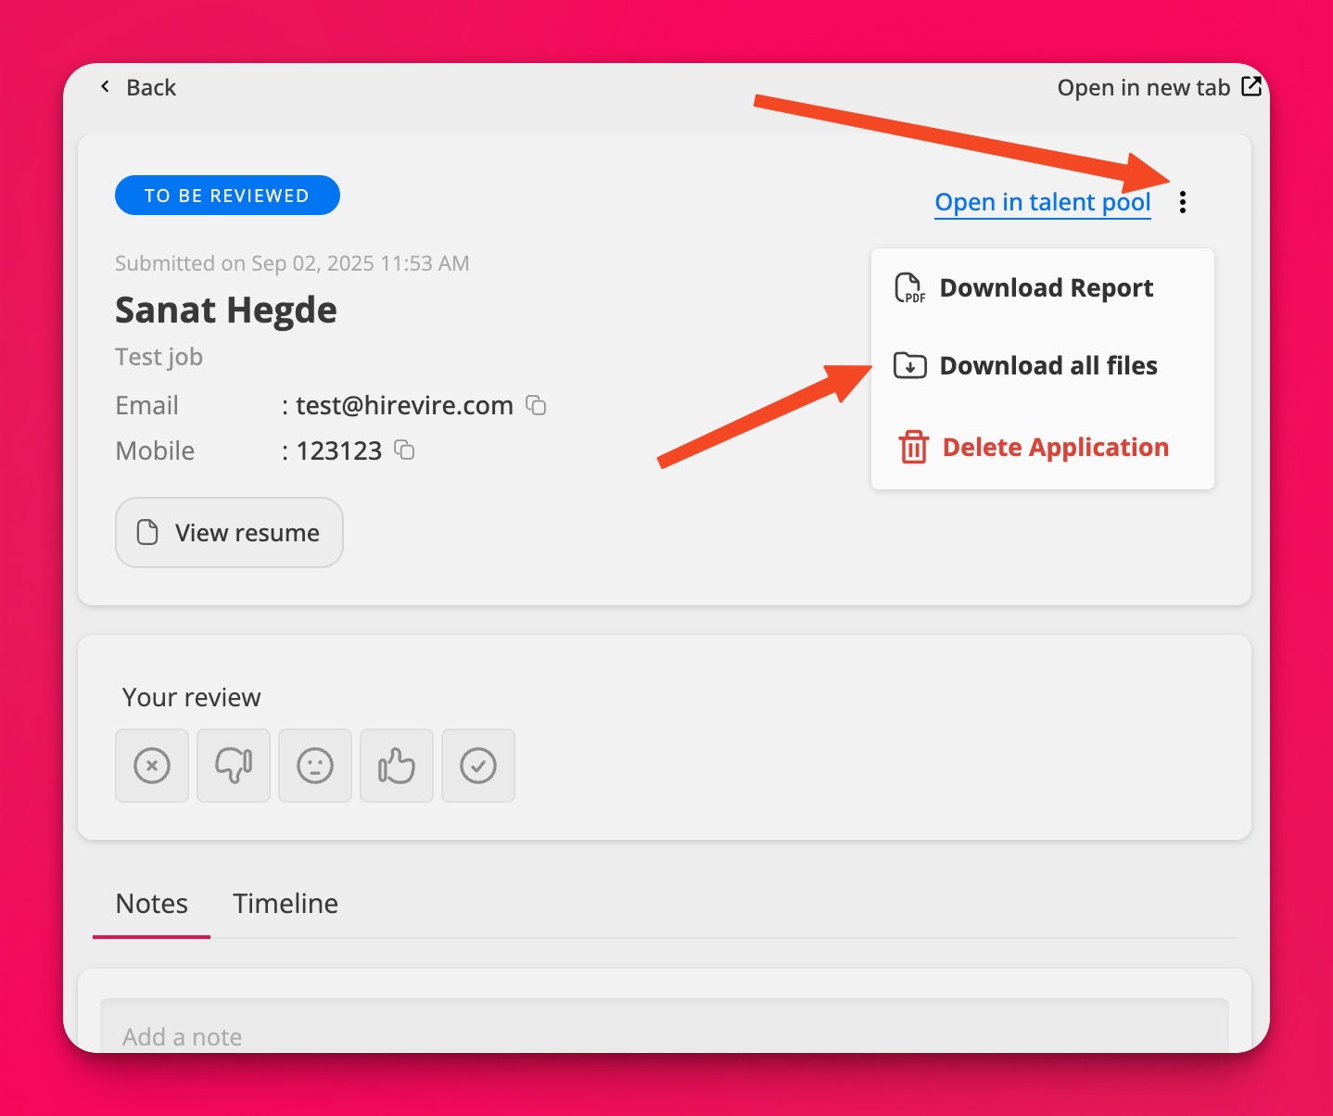Viewport: 1333px width, 1116px height.
Task: Click into the Add a note field
Action: 664,1031
